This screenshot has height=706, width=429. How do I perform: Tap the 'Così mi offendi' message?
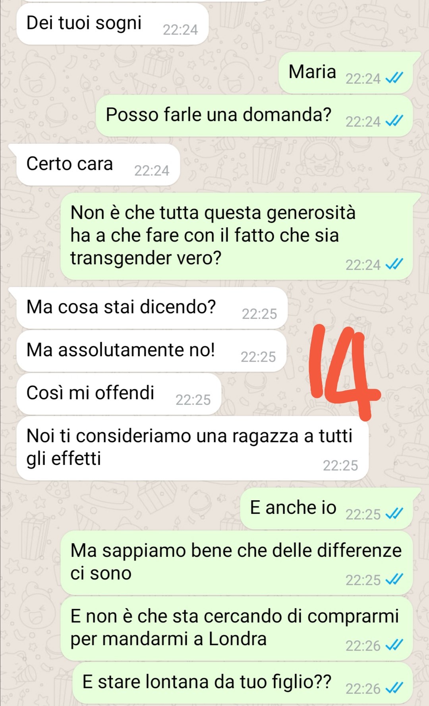coord(119,394)
